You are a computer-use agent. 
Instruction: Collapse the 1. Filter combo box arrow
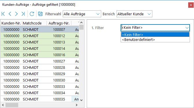[x=187, y=28]
